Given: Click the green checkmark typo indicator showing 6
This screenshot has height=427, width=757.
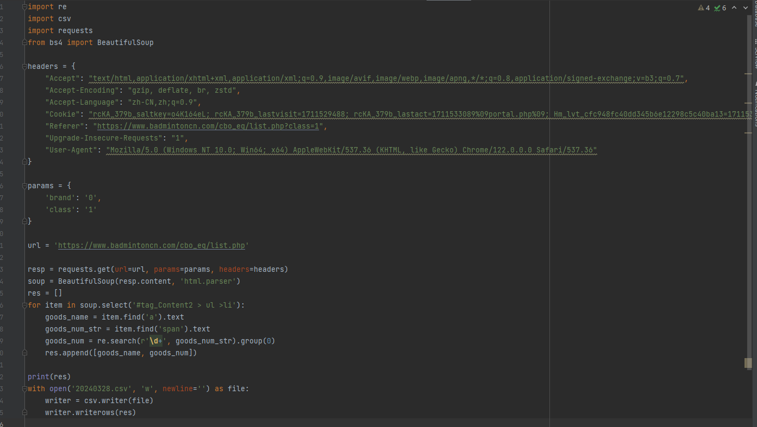Looking at the screenshot, I should point(720,8).
